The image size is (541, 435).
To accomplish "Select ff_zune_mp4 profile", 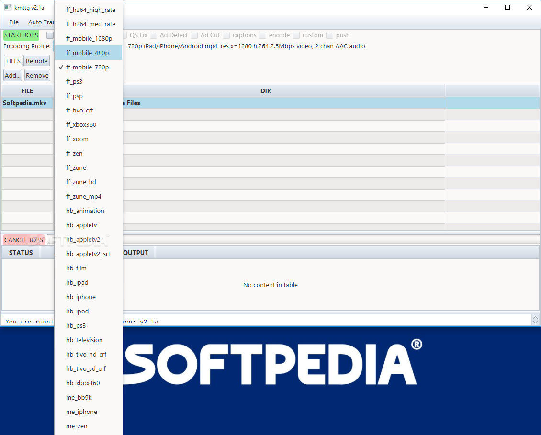I will click(89, 197).
